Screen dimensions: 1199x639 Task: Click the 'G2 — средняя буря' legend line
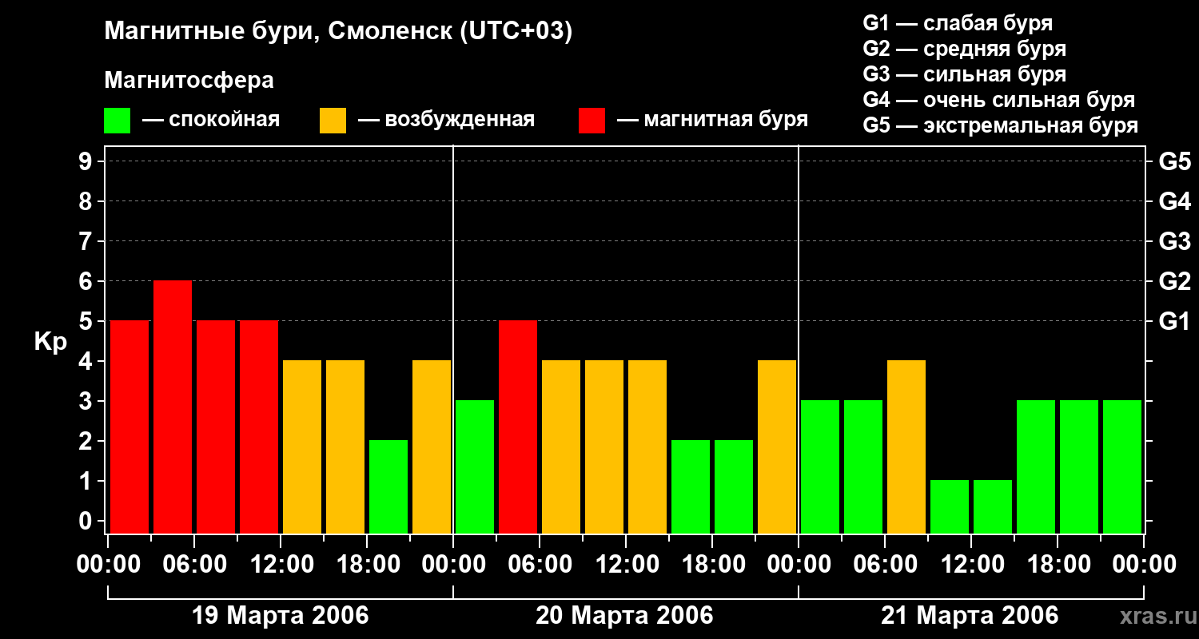tap(965, 49)
